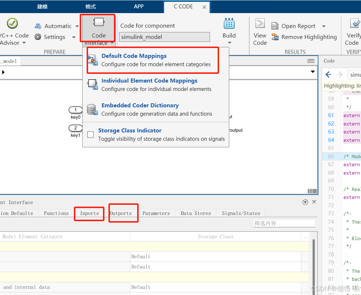This screenshot has height=295, width=361.
Task: Click the key1 inport block
Action: (x=76, y=128)
